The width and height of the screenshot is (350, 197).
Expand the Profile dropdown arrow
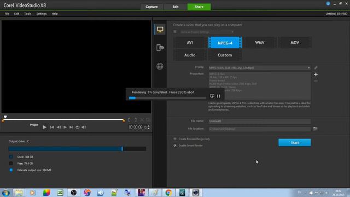pyautogui.click(x=308, y=68)
